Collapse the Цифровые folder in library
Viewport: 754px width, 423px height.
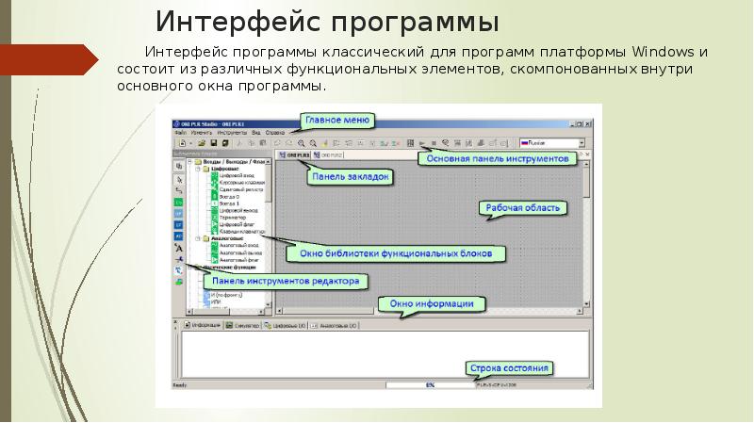(x=198, y=170)
